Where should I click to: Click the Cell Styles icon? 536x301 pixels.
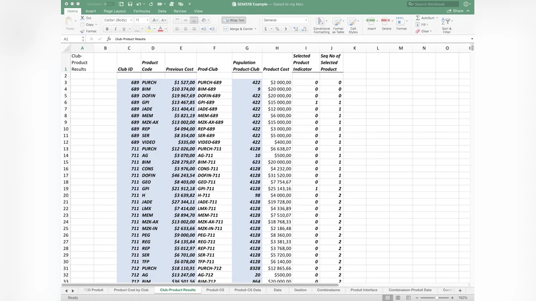coord(353,21)
